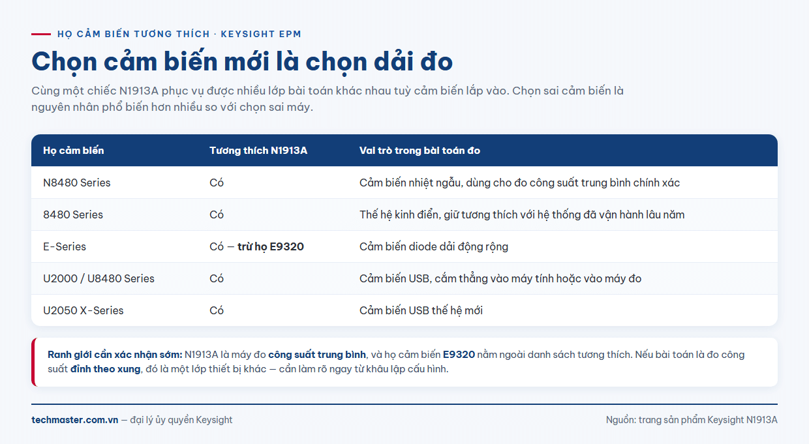The image size is (809, 444).
Task: Click the 'Val trò trong bài toán đo' header
Action: pos(420,151)
